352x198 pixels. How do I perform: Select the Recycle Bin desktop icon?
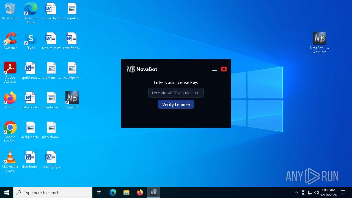(10, 12)
